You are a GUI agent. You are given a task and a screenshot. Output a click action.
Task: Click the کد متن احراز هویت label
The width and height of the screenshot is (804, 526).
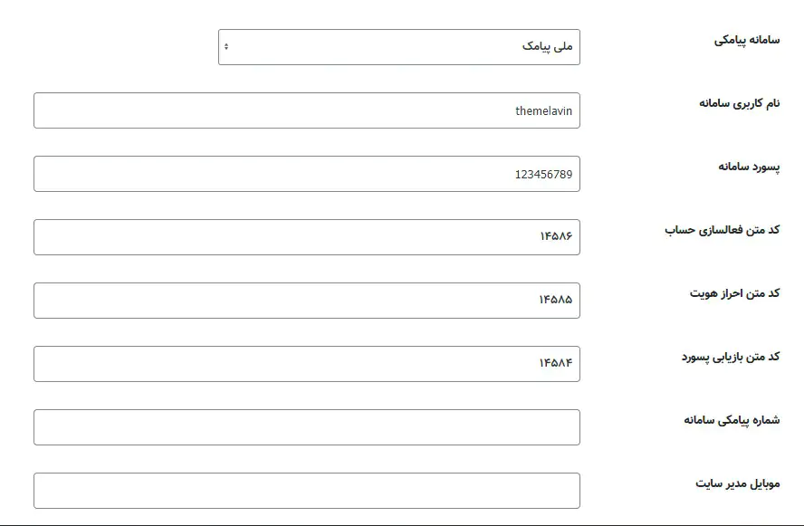[x=734, y=293]
